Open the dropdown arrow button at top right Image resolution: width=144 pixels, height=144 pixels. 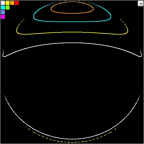[141, 4]
